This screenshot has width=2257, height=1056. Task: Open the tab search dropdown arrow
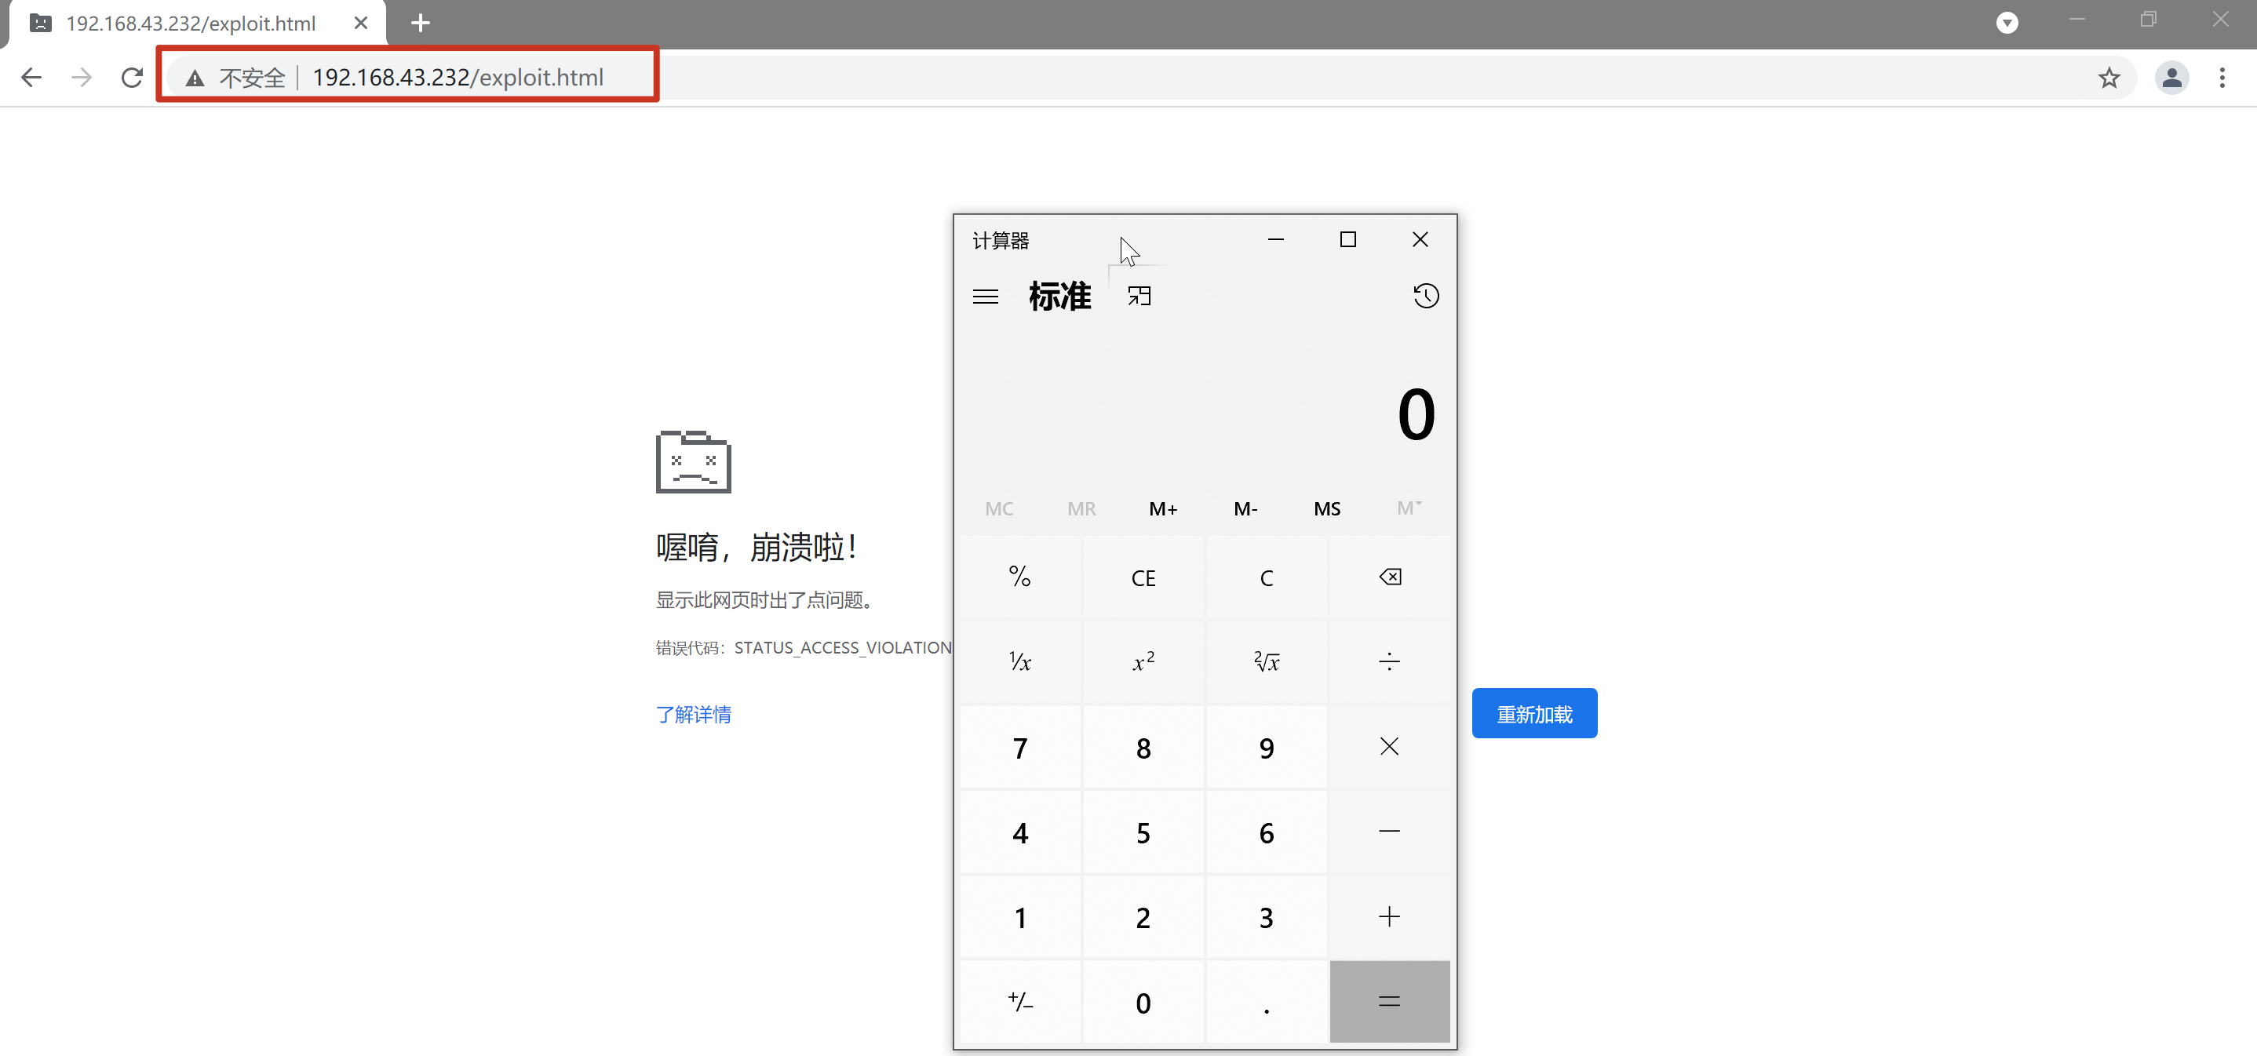tap(2007, 23)
